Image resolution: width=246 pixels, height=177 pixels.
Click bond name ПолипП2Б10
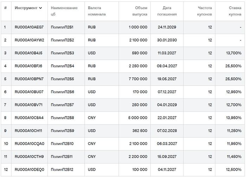click(63, 144)
